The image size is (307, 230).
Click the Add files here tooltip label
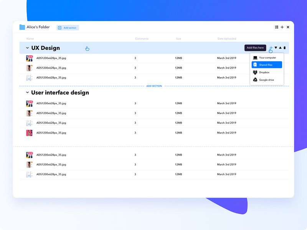pos(255,48)
